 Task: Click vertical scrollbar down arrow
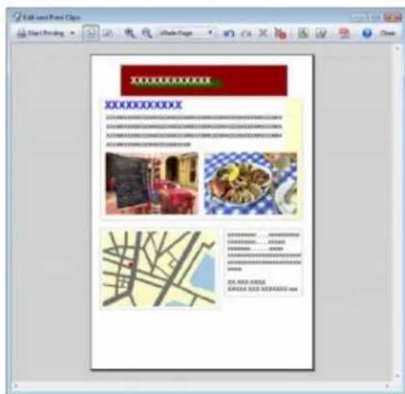(x=397, y=376)
